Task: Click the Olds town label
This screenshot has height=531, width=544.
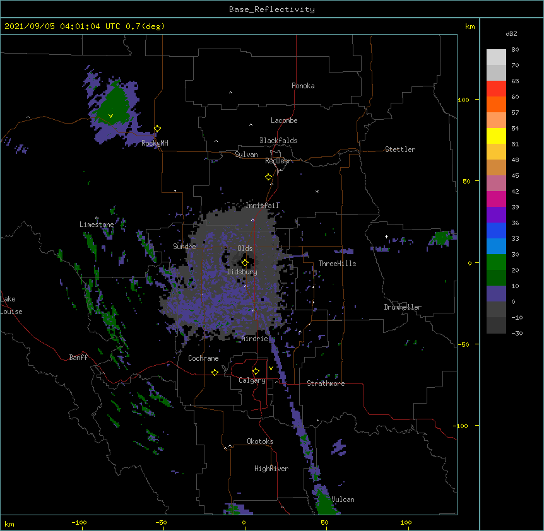Action: pyautogui.click(x=245, y=248)
